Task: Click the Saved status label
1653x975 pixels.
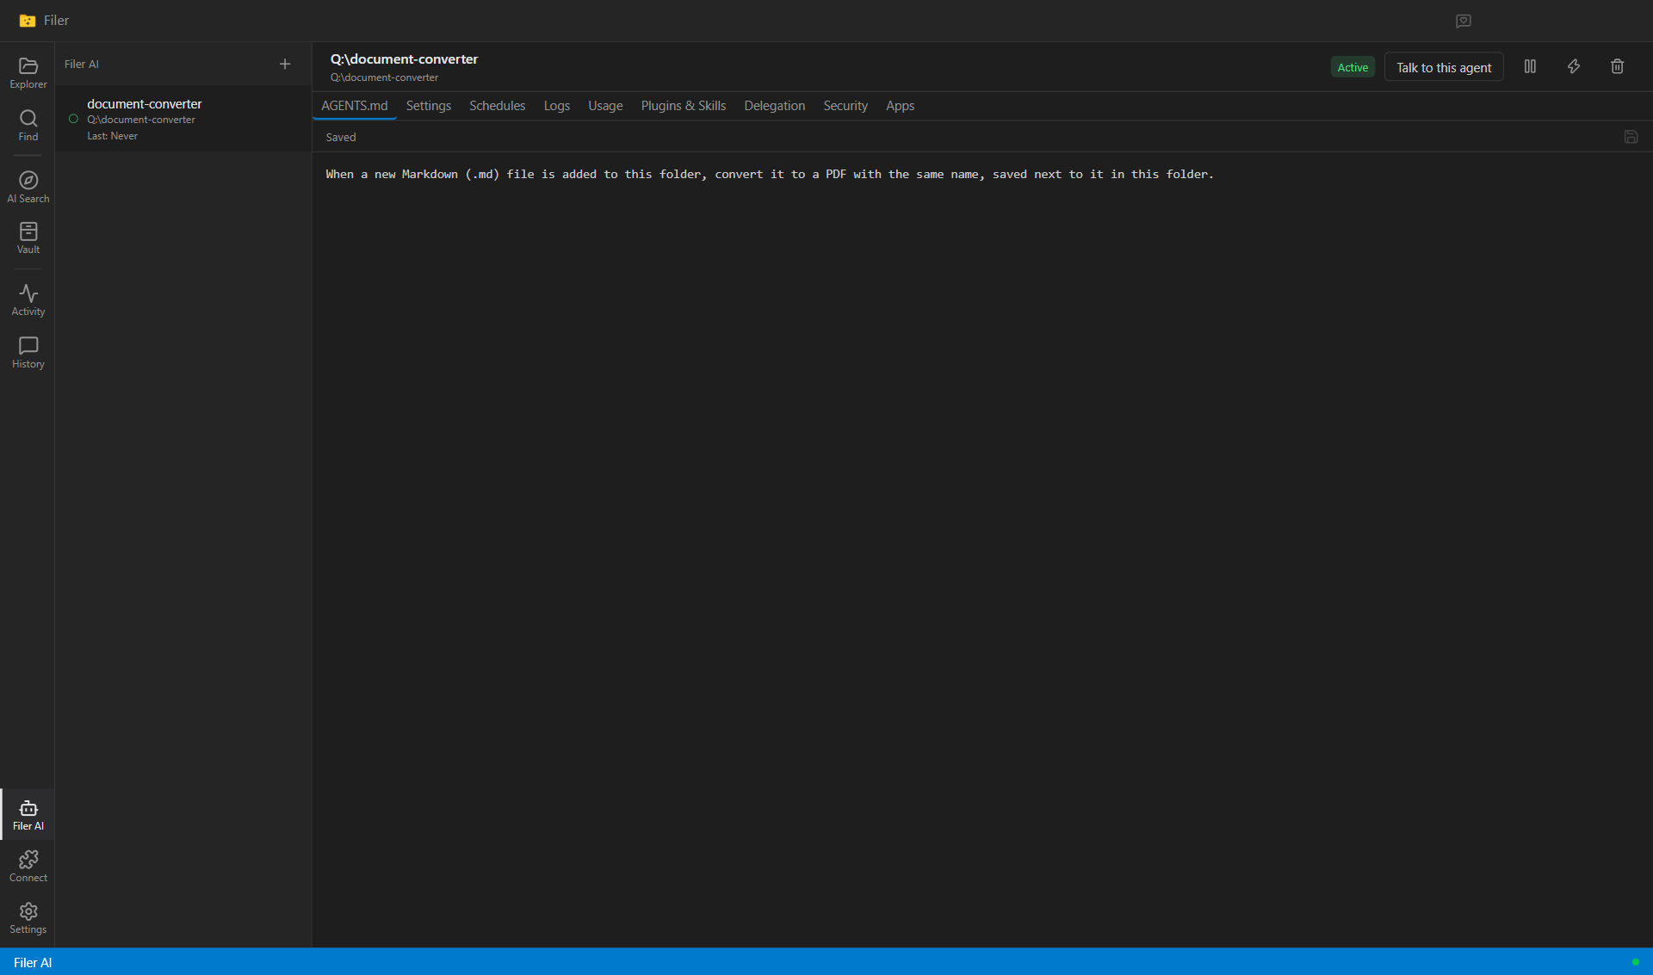Action: coord(341,137)
